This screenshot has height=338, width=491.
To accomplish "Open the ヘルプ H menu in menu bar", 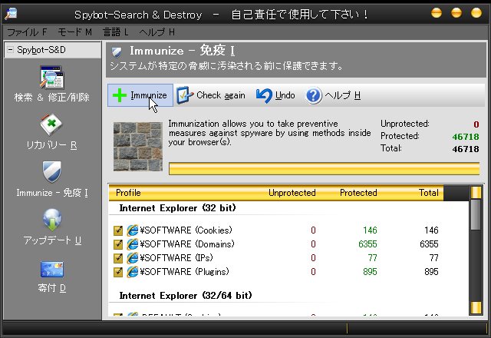I will (x=157, y=32).
